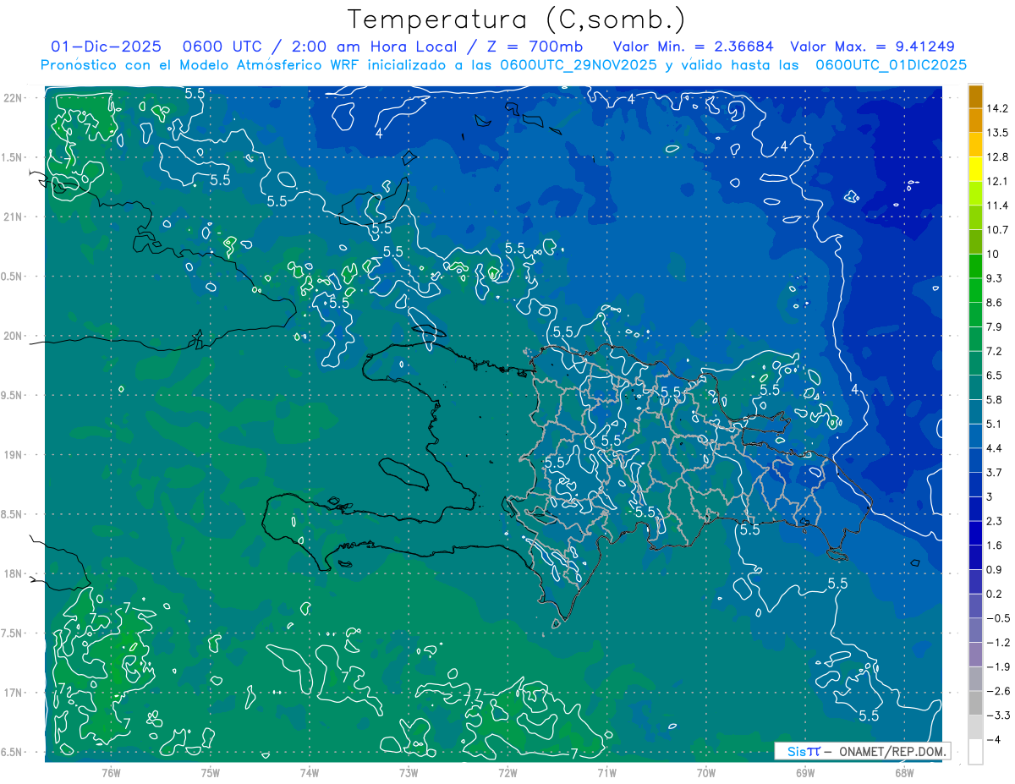Click the 'Valor Min. = 2.36684' text
The image size is (1015, 784).
[x=693, y=47]
